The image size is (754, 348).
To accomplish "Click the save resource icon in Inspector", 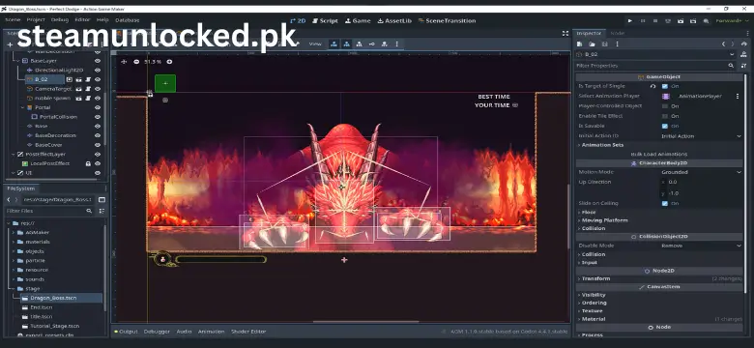I will pyautogui.click(x=604, y=43).
